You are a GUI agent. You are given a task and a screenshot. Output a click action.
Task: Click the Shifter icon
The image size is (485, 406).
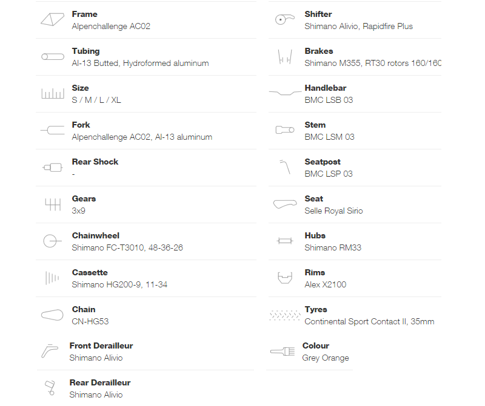coord(284,20)
